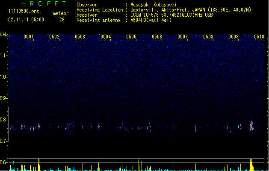
Task: Click the 0.8 kHz axis label
Action: tap(3, 120)
